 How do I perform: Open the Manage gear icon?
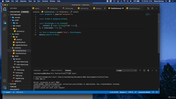pos(4,87)
